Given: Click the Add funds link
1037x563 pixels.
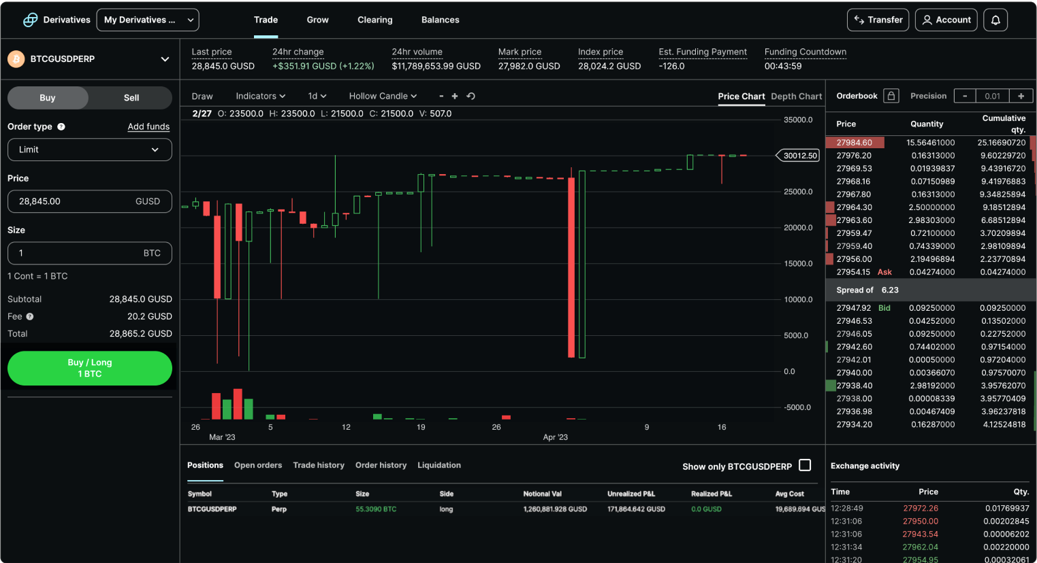Looking at the screenshot, I should click(148, 126).
